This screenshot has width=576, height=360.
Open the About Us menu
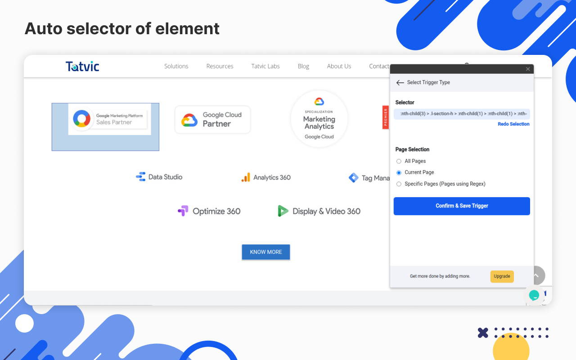tap(339, 66)
